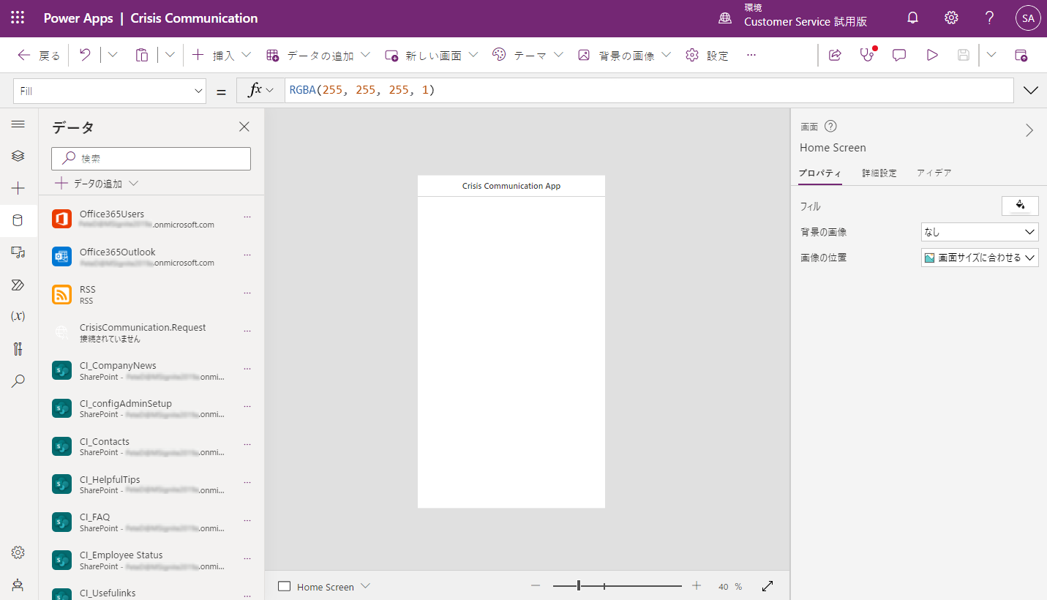
Task: Open the Variables (x) icon
Action: pyautogui.click(x=18, y=316)
